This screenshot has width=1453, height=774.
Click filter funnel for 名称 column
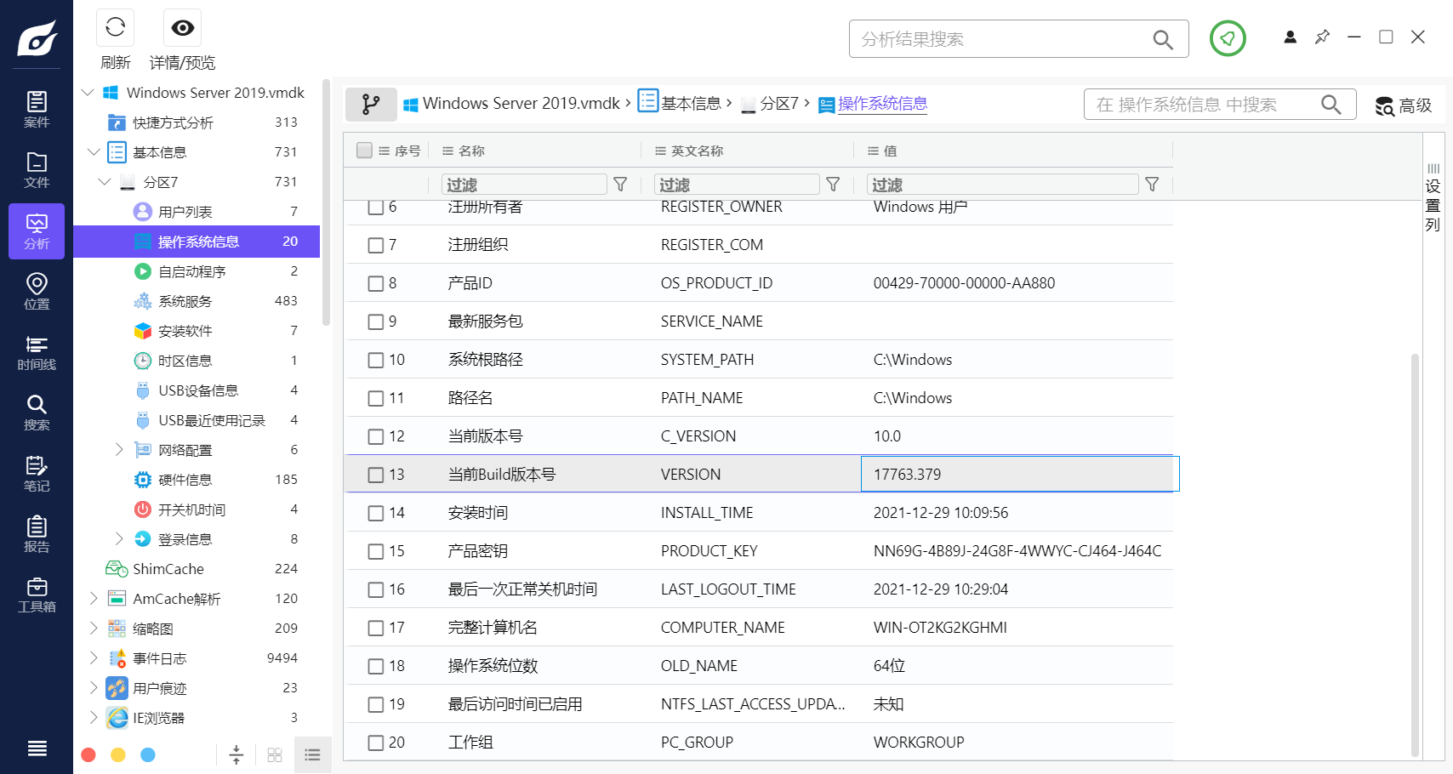point(620,185)
